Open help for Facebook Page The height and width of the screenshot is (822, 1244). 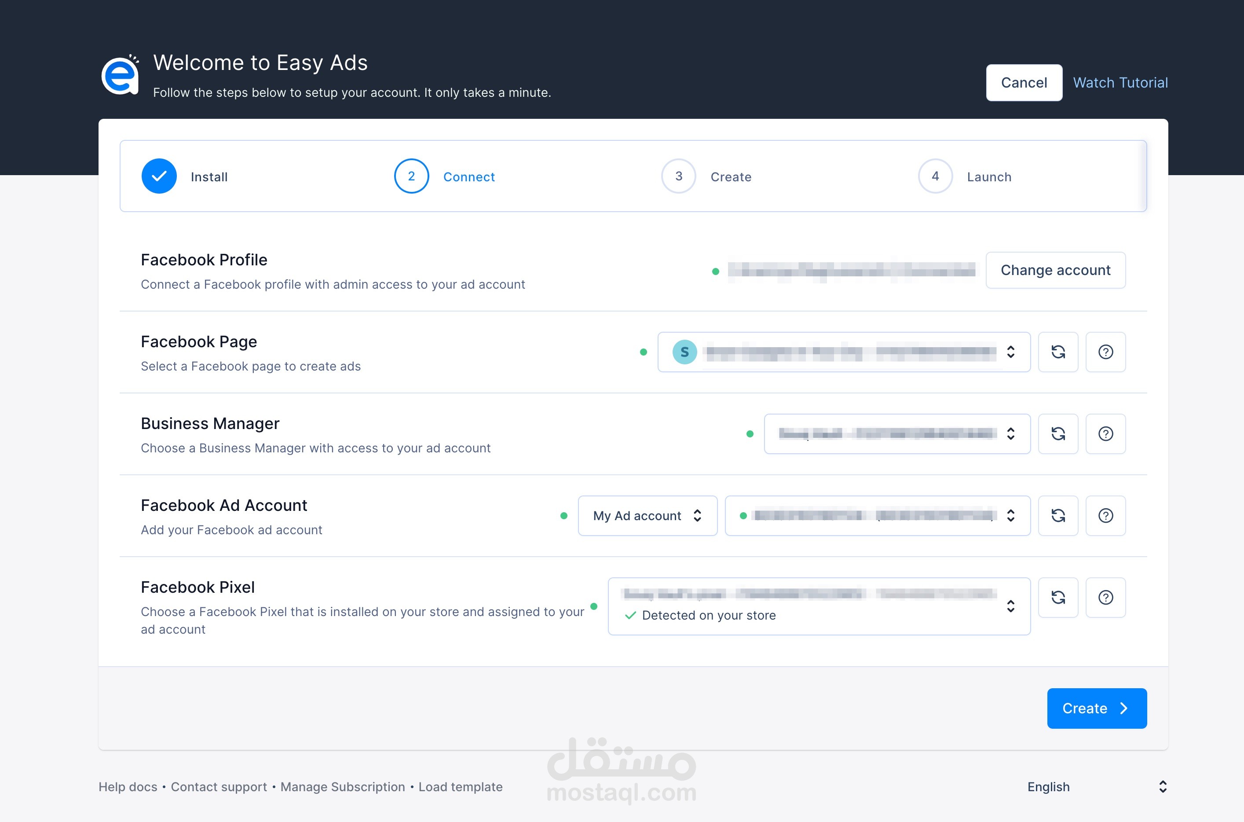pos(1105,352)
